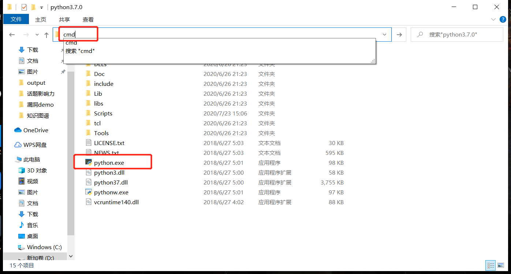This screenshot has width=511, height=274.
Task: Go up one folder level arrow
Action: click(46, 35)
